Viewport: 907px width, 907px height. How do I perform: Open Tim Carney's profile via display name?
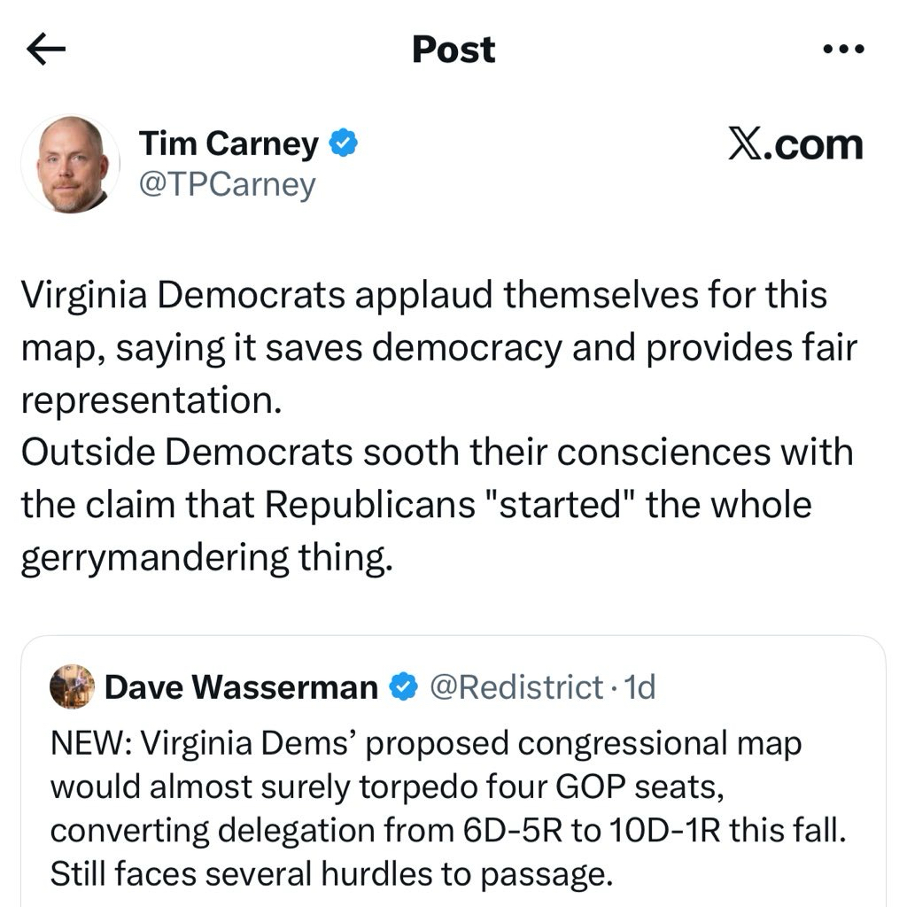click(x=229, y=143)
